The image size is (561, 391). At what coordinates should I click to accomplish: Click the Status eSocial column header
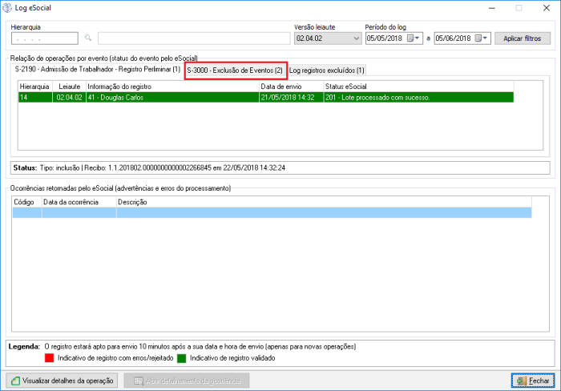pos(417,86)
